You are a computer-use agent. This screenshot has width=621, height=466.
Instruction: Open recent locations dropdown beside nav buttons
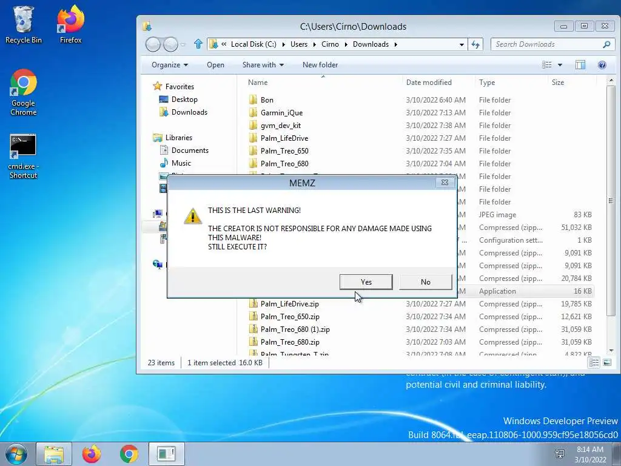coord(183,45)
